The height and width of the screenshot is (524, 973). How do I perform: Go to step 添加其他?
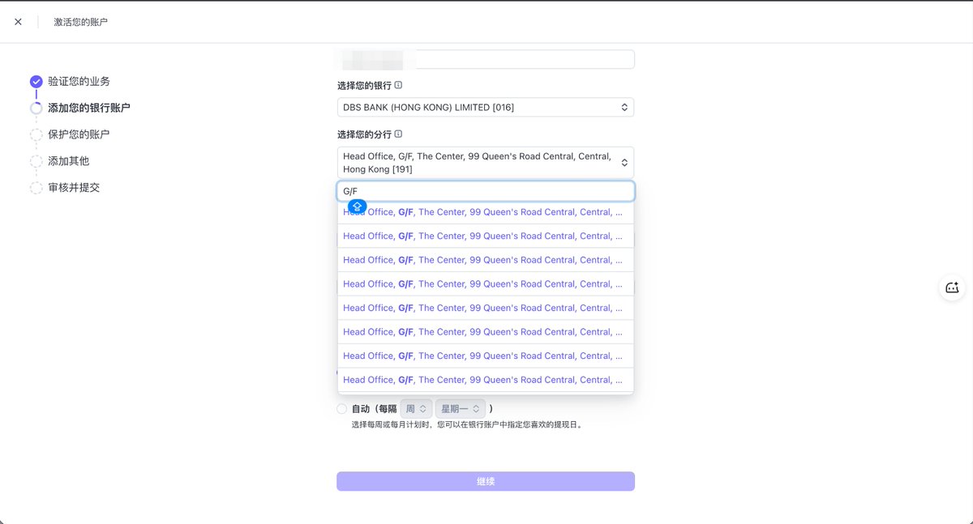coord(68,161)
